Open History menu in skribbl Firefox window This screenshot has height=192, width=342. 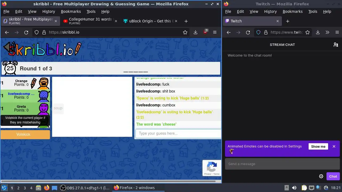click(x=49, y=11)
